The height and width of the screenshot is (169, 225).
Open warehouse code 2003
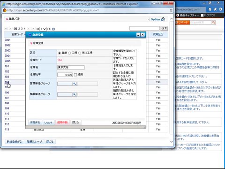point(7,51)
